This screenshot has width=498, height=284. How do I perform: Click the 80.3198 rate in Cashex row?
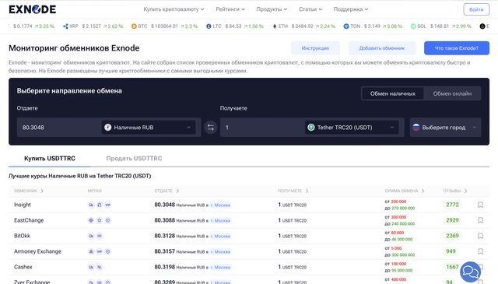[x=164, y=267]
